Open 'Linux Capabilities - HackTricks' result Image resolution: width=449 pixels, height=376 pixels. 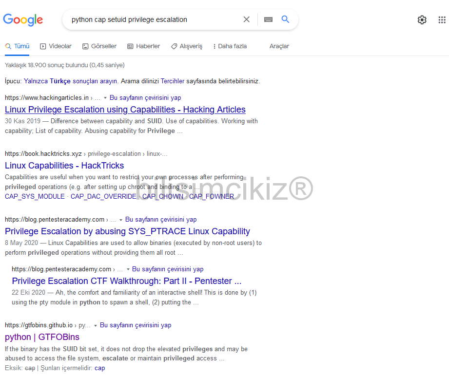coord(64,166)
